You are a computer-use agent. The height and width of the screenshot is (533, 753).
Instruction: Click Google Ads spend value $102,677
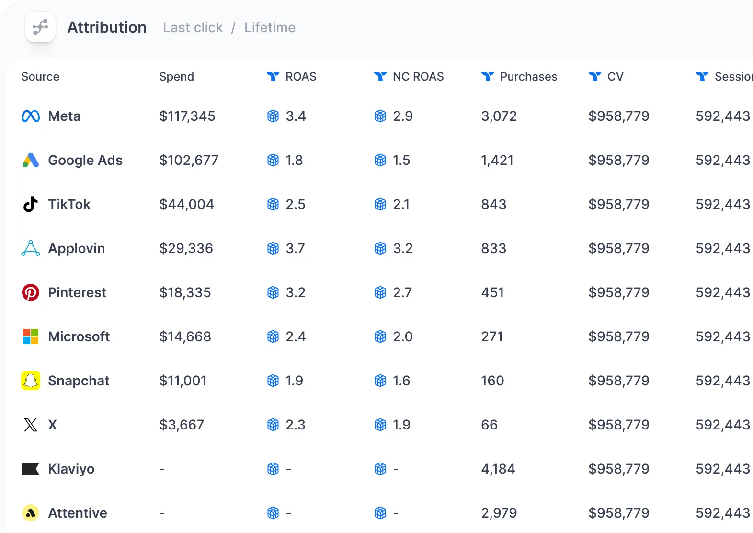pyautogui.click(x=189, y=160)
